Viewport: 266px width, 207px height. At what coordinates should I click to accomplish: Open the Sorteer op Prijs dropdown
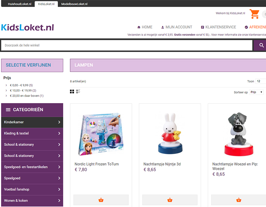256,92
